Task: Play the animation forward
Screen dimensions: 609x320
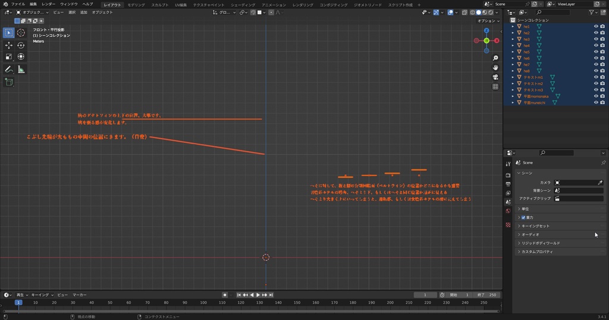Action: pos(258,295)
